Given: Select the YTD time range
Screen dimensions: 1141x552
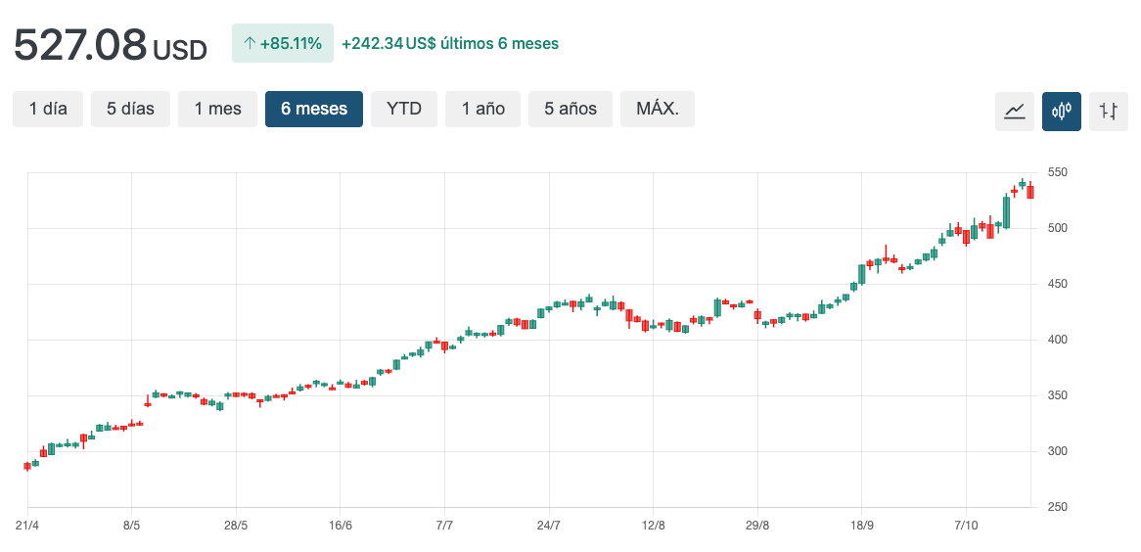Looking at the screenshot, I should [404, 109].
